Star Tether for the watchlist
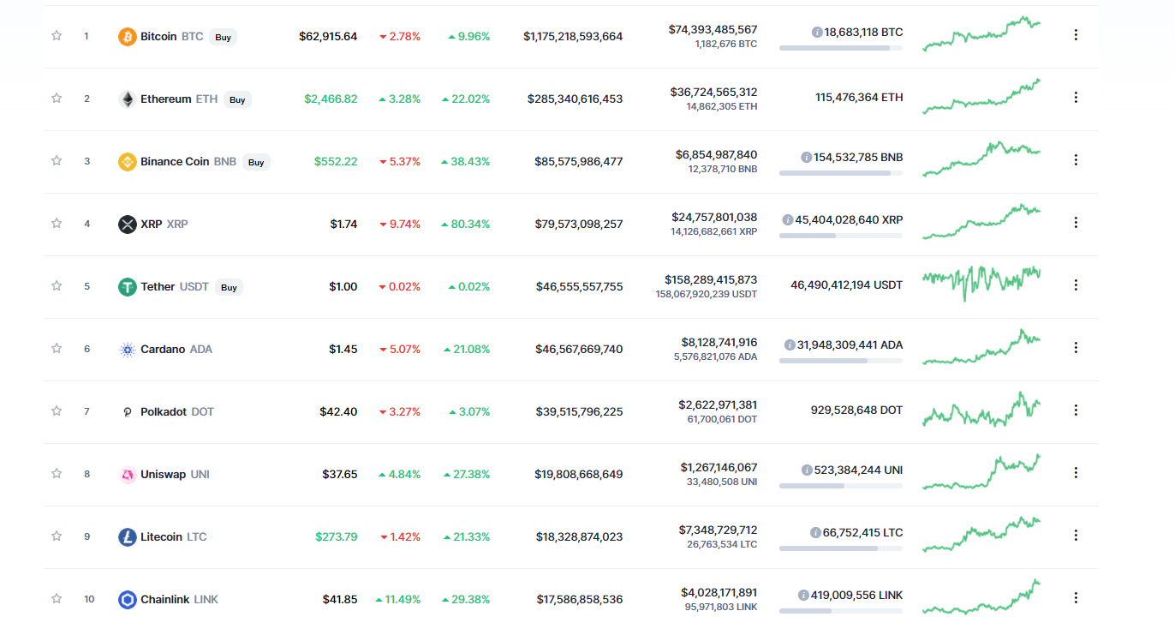This screenshot has width=1175, height=617. click(x=57, y=286)
